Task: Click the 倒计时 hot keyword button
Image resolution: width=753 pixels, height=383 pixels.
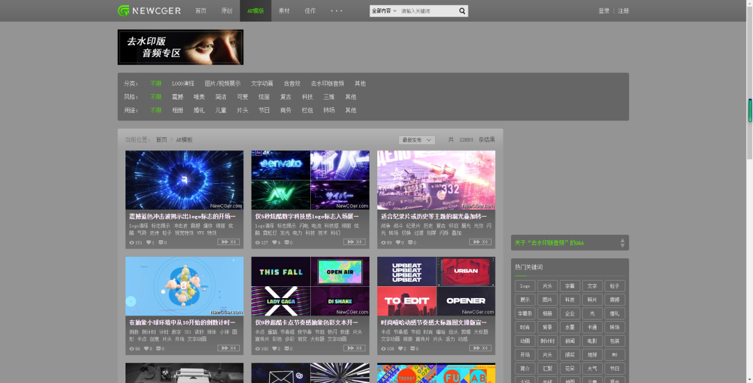Action: 547,341
